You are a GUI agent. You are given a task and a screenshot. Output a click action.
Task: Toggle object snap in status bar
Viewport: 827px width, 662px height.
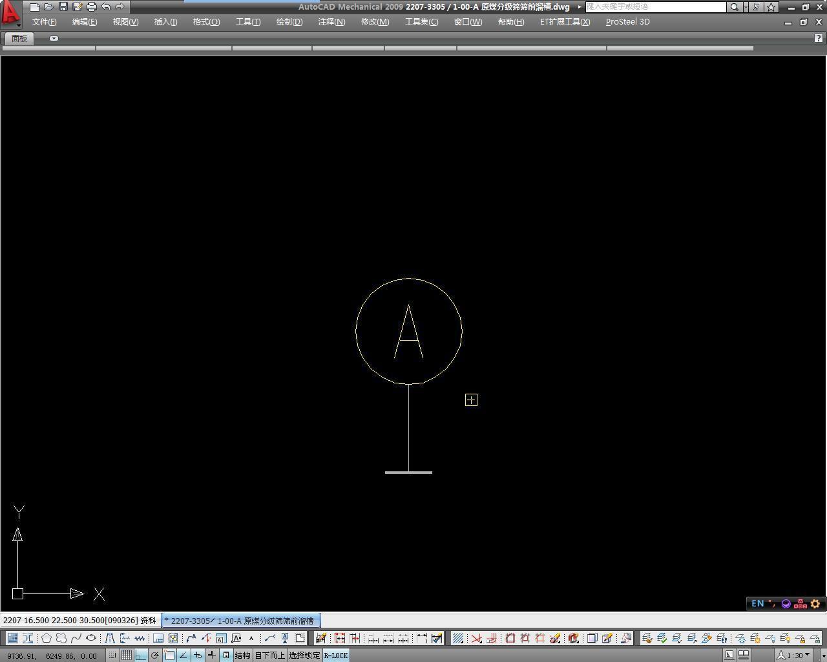169,655
